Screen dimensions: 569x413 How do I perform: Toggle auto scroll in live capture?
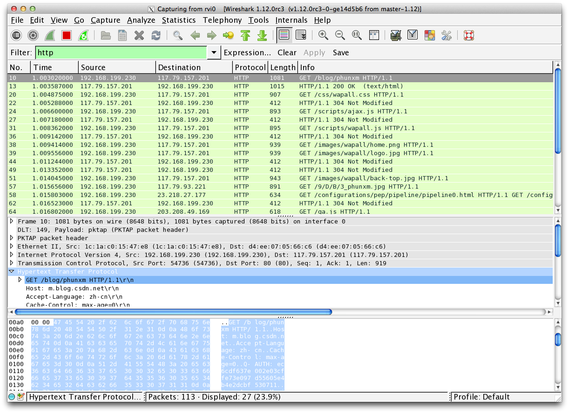point(301,35)
